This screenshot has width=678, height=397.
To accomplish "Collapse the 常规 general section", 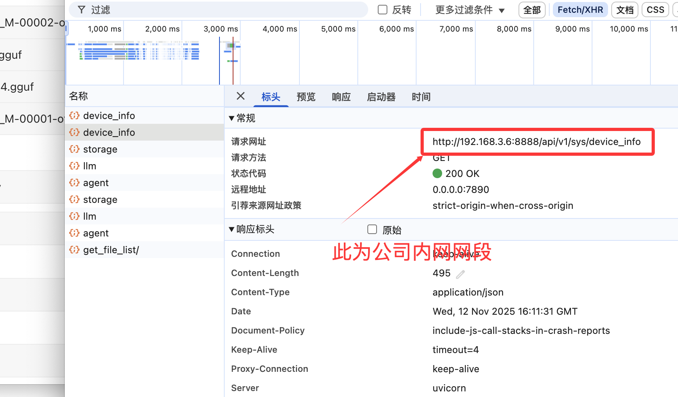I will tap(231, 118).
